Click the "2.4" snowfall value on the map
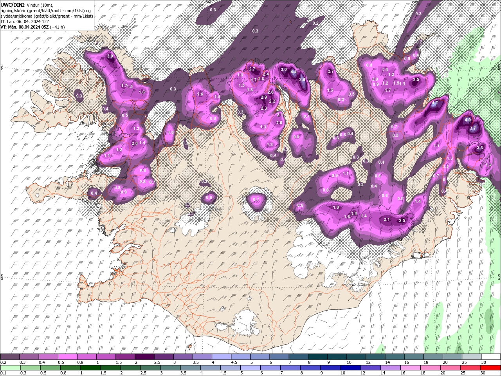The height and width of the screenshot is (376, 501). (x=266, y=74)
